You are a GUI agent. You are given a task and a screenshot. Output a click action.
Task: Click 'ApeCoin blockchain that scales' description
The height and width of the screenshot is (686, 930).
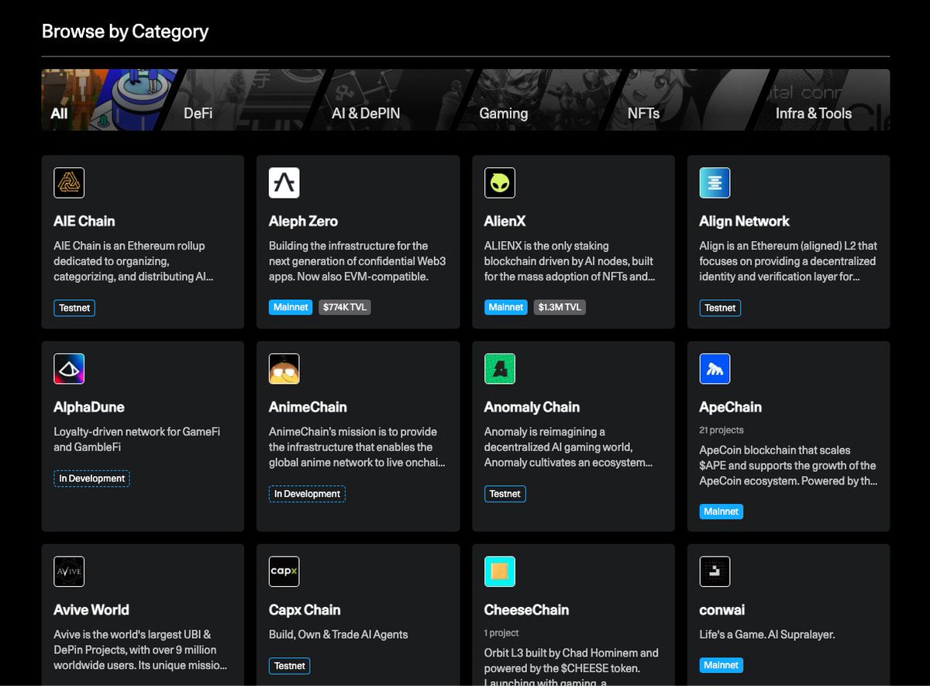click(788, 465)
